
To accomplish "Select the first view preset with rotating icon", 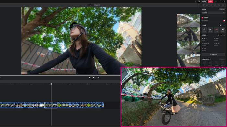I will click(x=204, y=30).
